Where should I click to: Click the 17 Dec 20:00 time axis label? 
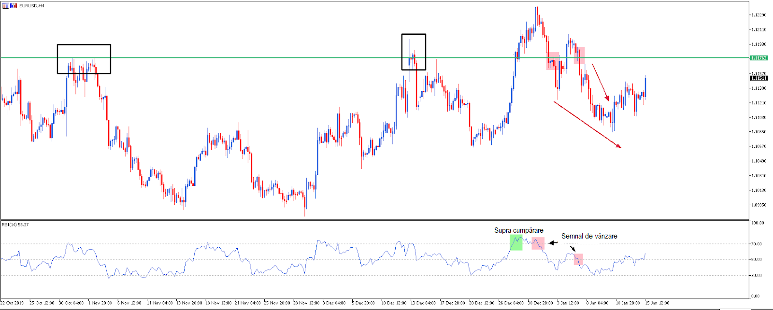click(x=453, y=303)
